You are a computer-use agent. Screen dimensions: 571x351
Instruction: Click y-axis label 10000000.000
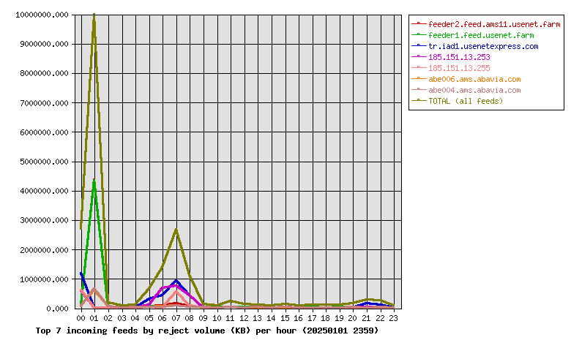pyautogui.click(x=42, y=15)
